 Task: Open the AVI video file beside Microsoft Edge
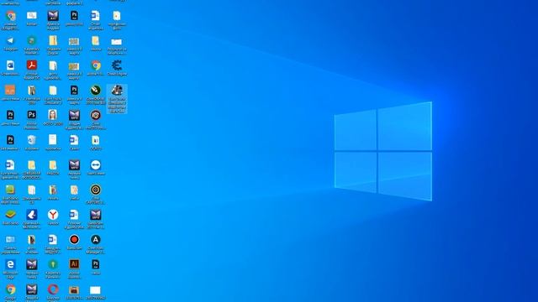32,264
